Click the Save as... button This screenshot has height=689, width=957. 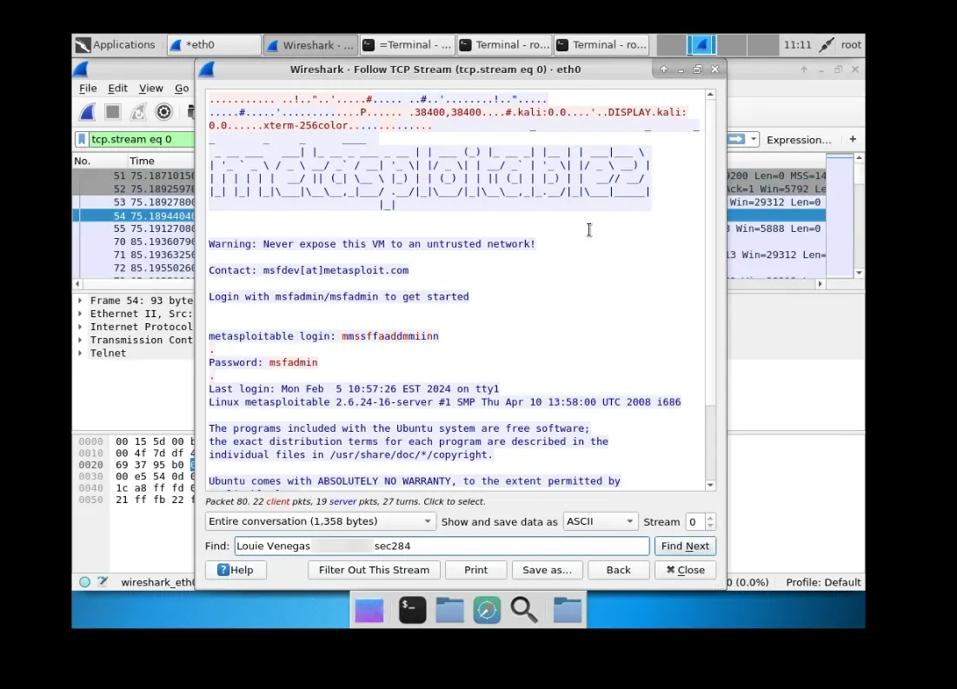coord(547,570)
